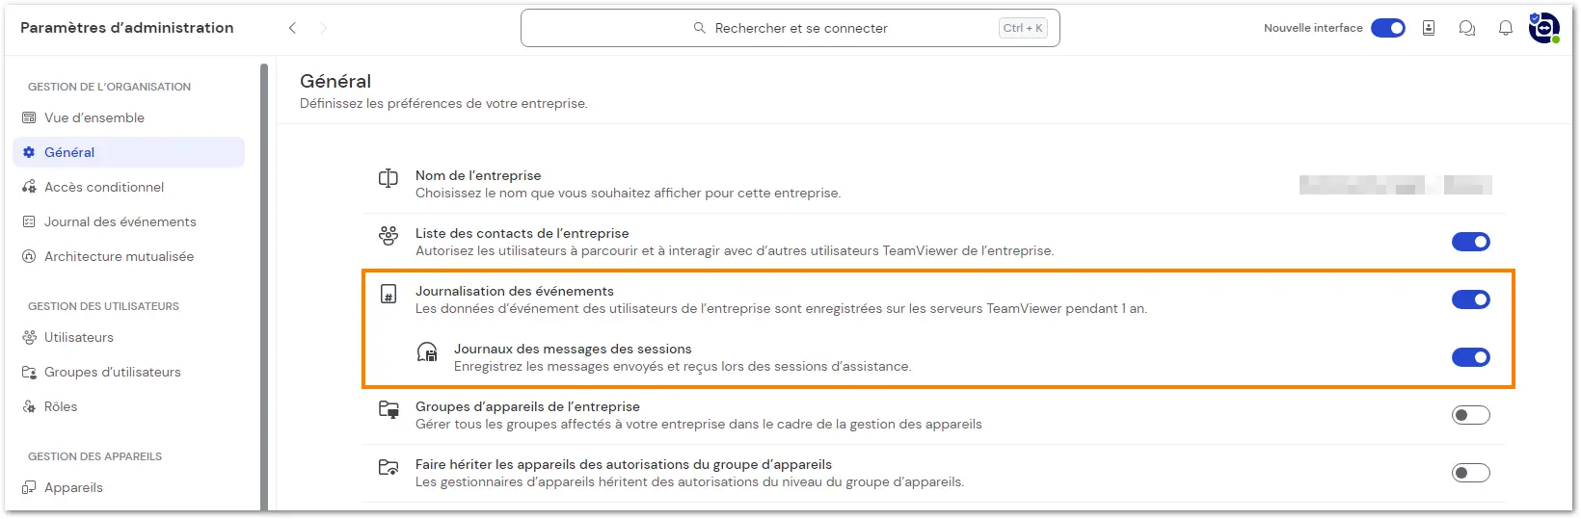Open the user profile avatar
Viewport: 1581px width, 519px height.
[1543, 28]
